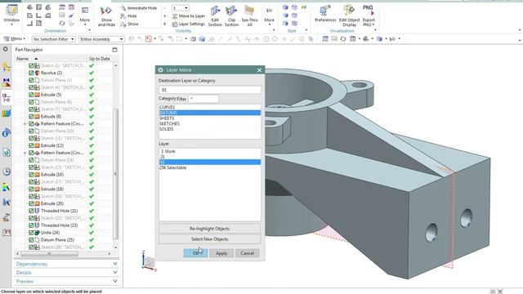The height and width of the screenshot is (294, 523).
Task: Open the Part Navigator sidebar tab
Action: click(x=6, y=98)
